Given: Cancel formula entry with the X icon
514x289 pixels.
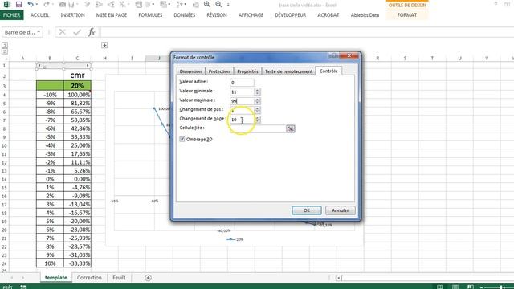Looking at the screenshot, I should 62,32.
